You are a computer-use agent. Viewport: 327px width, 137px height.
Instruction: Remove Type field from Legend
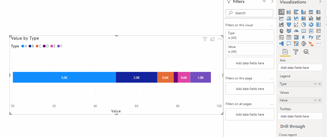coord(320,84)
